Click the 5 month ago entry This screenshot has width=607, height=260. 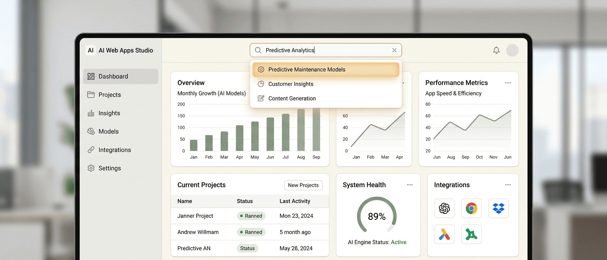pos(295,232)
